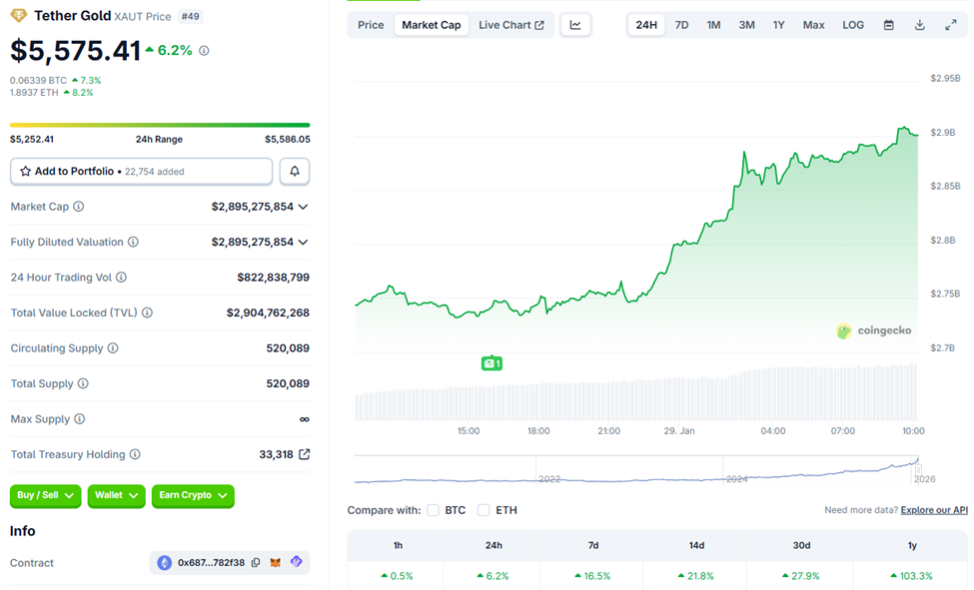Open the Wallet dropdown
This screenshot has height=590, width=974.
(116, 496)
